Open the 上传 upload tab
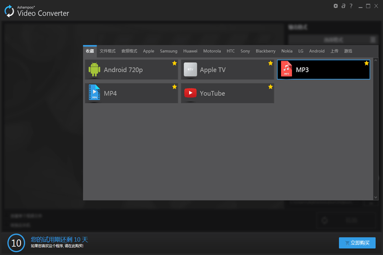This screenshot has height=255, width=383. click(x=334, y=51)
